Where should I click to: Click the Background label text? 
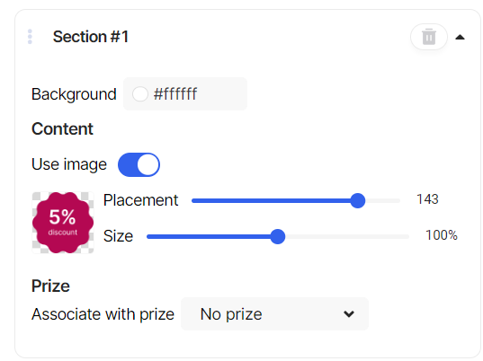tap(74, 94)
